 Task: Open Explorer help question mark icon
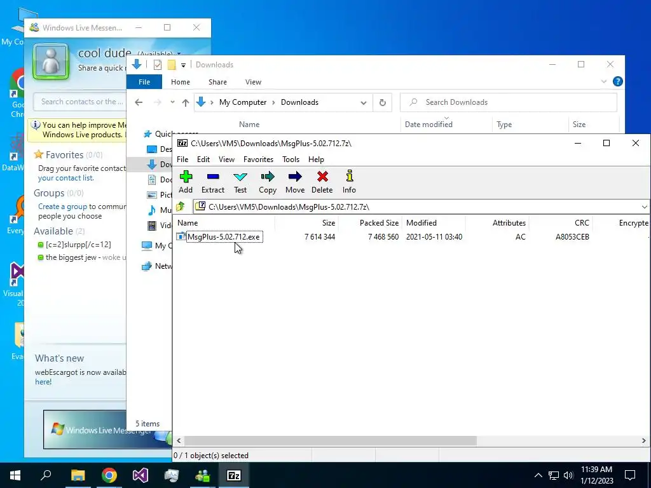[618, 81]
